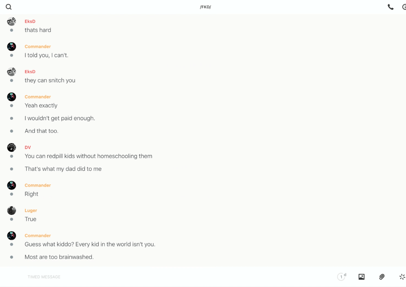Attach a file with the paperclip icon
This screenshot has width=406, height=287.
(382, 277)
